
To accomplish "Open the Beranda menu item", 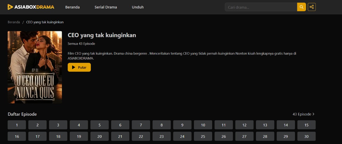I will (72, 7).
